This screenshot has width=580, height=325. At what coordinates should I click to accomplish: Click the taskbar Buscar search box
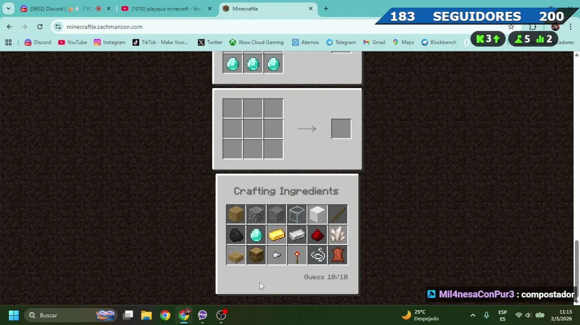coord(70,315)
